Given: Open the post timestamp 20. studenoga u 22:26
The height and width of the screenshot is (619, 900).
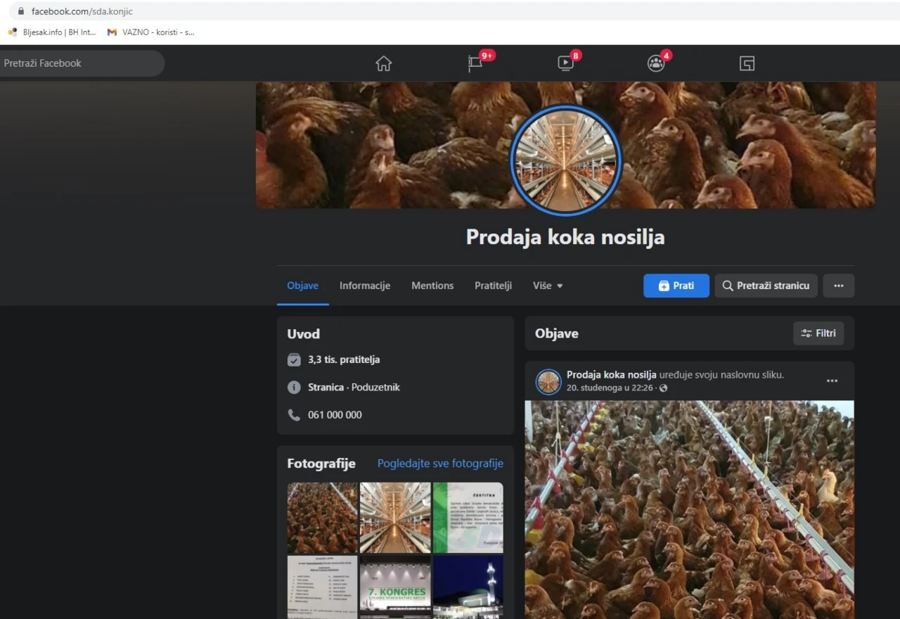Looking at the screenshot, I should 611,388.
